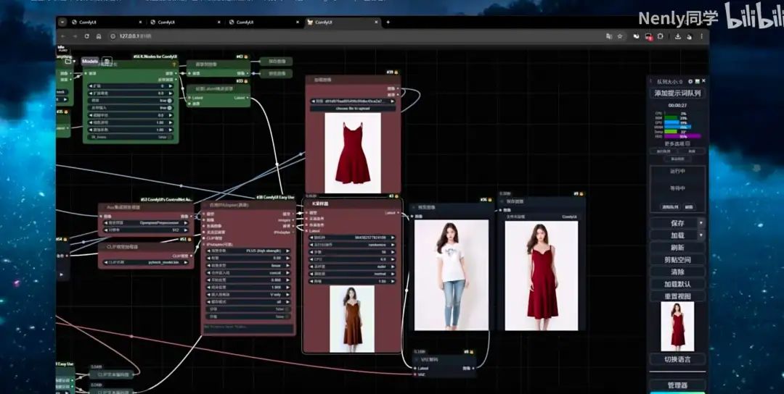Open the pytorch_model.bin CLIP name dropdown

click(146, 262)
